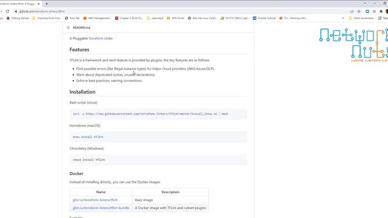This screenshot has width=388, height=218.
Task: Click the github.com URL address bar
Action: pos(181,12)
